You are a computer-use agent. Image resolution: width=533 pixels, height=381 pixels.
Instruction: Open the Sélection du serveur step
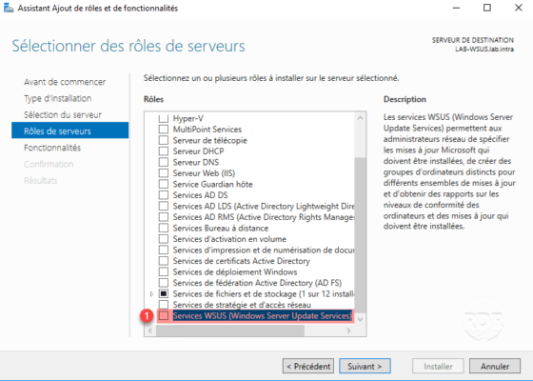(63, 115)
